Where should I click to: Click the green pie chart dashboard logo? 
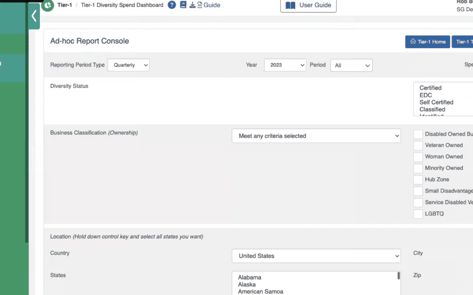[x=48, y=5]
